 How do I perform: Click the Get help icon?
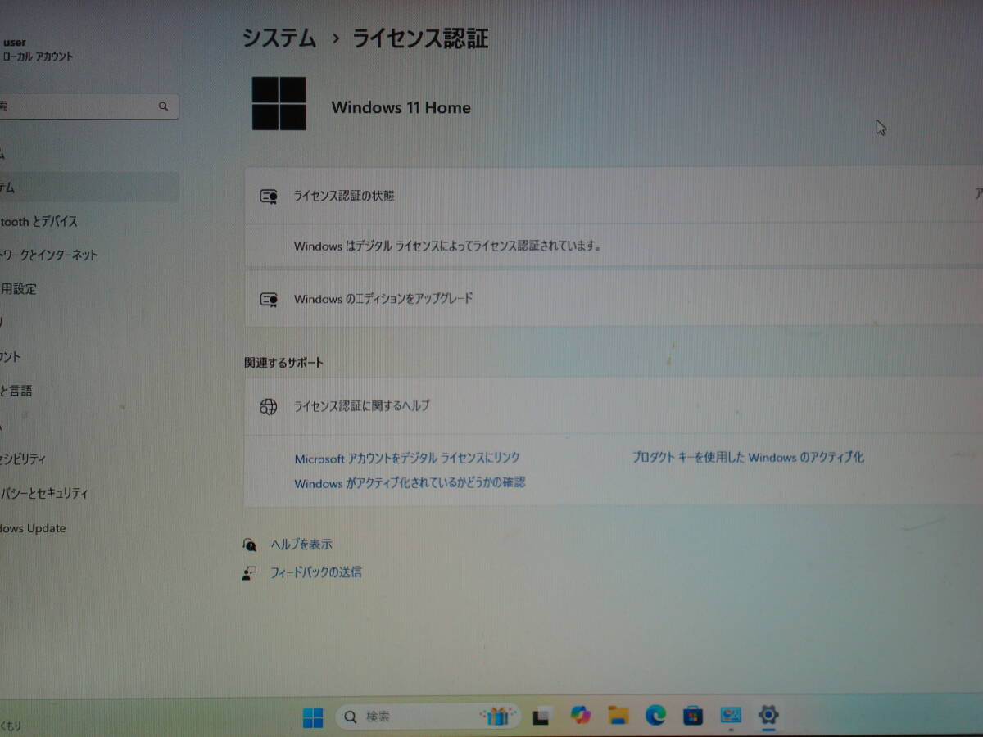[x=250, y=545]
